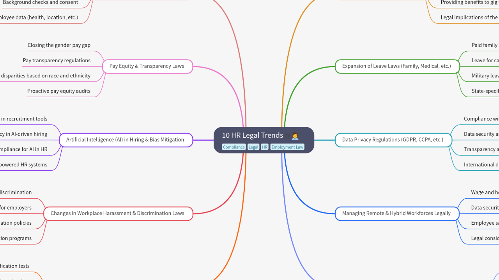The height and width of the screenshot is (280, 499).
Task: Select the Workplace Harassment & Discrimination Laws node
Action: point(118,213)
